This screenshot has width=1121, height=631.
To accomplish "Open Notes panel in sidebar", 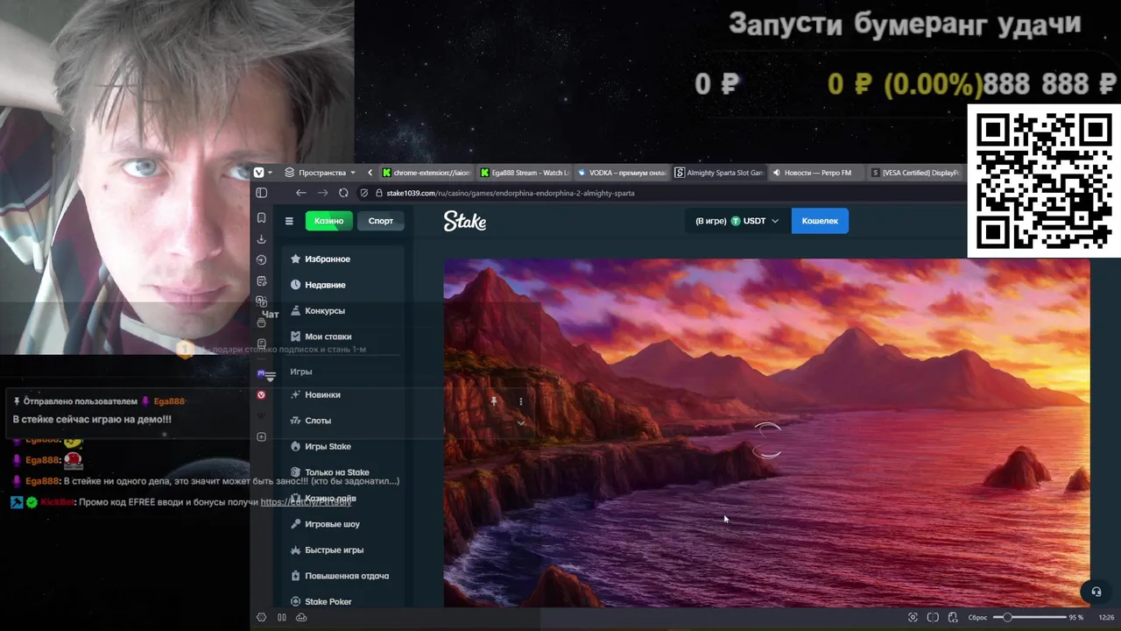I will point(261,280).
